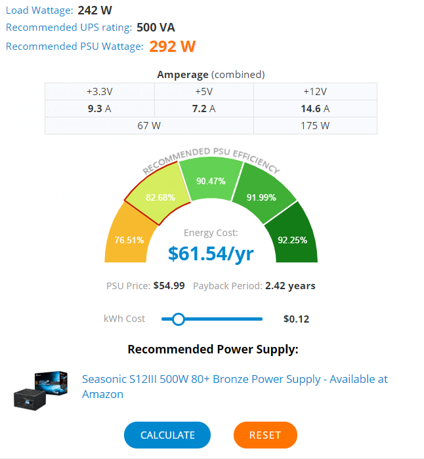
Task: Click the +12V column header cell
Action: pyautogui.click(x=315, y=92)
